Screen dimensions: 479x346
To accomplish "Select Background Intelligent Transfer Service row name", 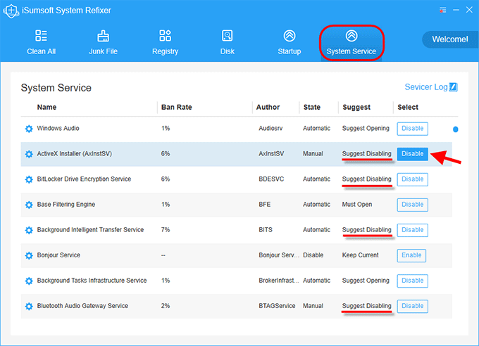I will click(x=90, y=230).
